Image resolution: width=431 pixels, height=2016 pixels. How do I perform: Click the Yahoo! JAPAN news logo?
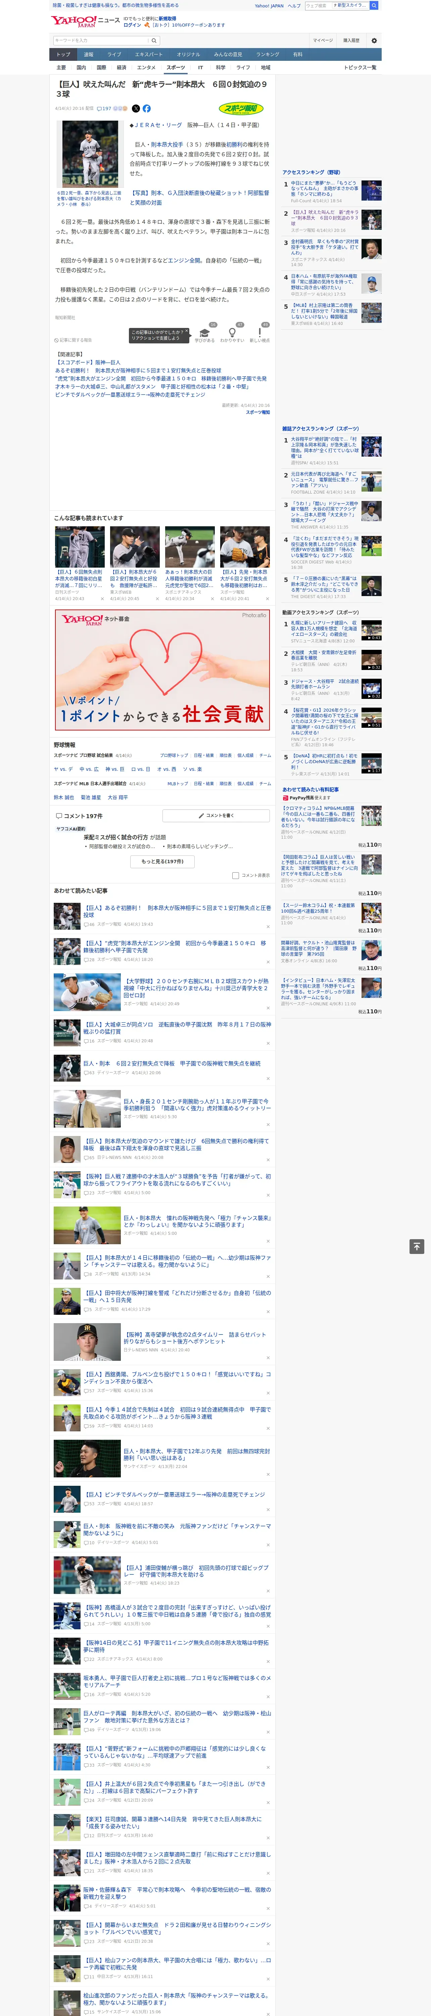pos(85,21)
